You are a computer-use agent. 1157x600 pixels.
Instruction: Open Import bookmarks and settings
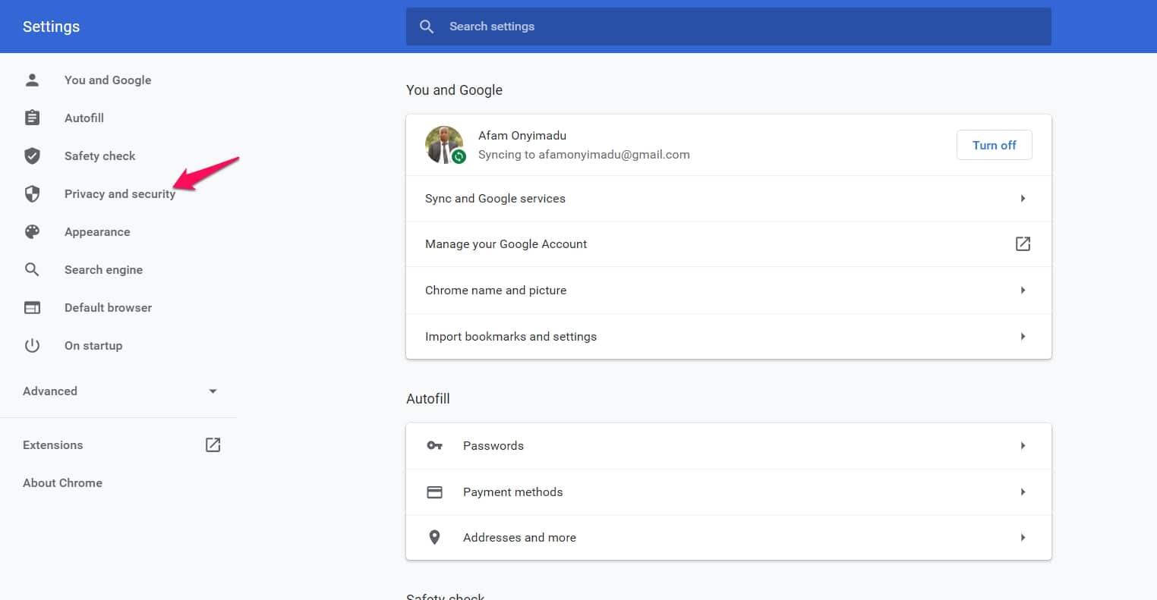729,336
